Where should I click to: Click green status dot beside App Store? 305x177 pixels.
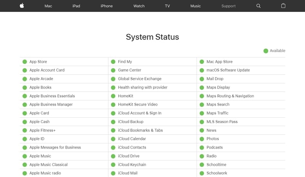coord(25,62)
